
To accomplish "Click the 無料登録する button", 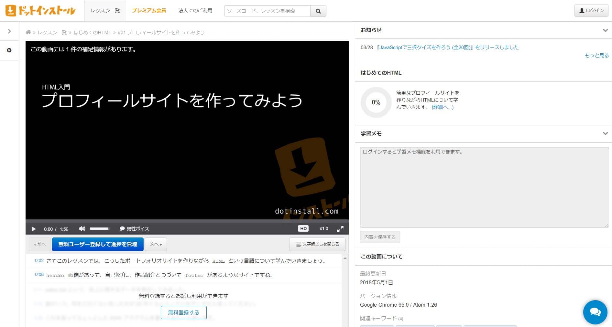I will click(184, 312).
